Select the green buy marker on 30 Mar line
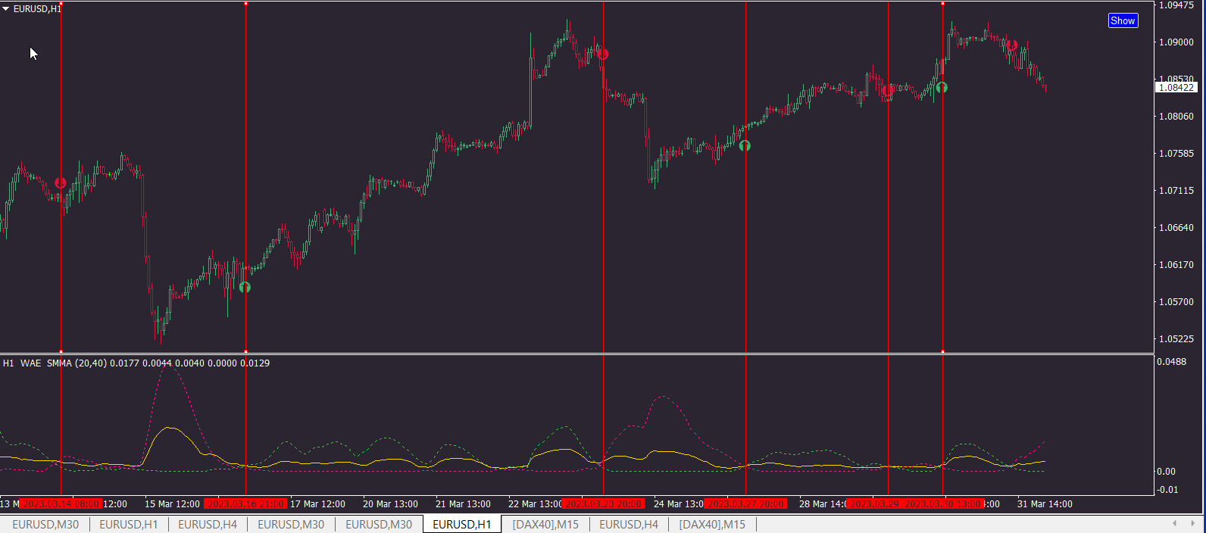The width and height of the screenshot is (1206, 533). click(942, 87)
